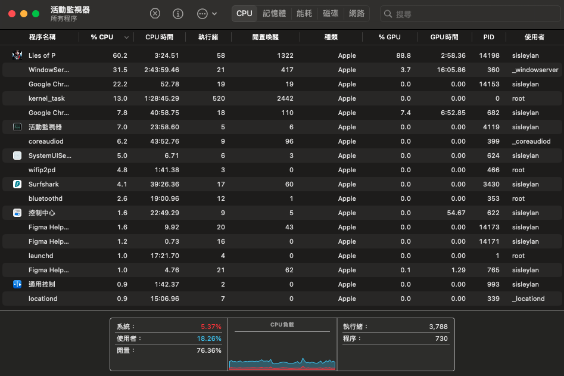Sort by the % GPU column header
Viewport: 564px width, 376px height.
389,37
